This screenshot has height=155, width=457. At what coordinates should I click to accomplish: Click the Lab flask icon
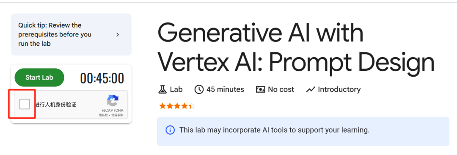coord(162,89)
